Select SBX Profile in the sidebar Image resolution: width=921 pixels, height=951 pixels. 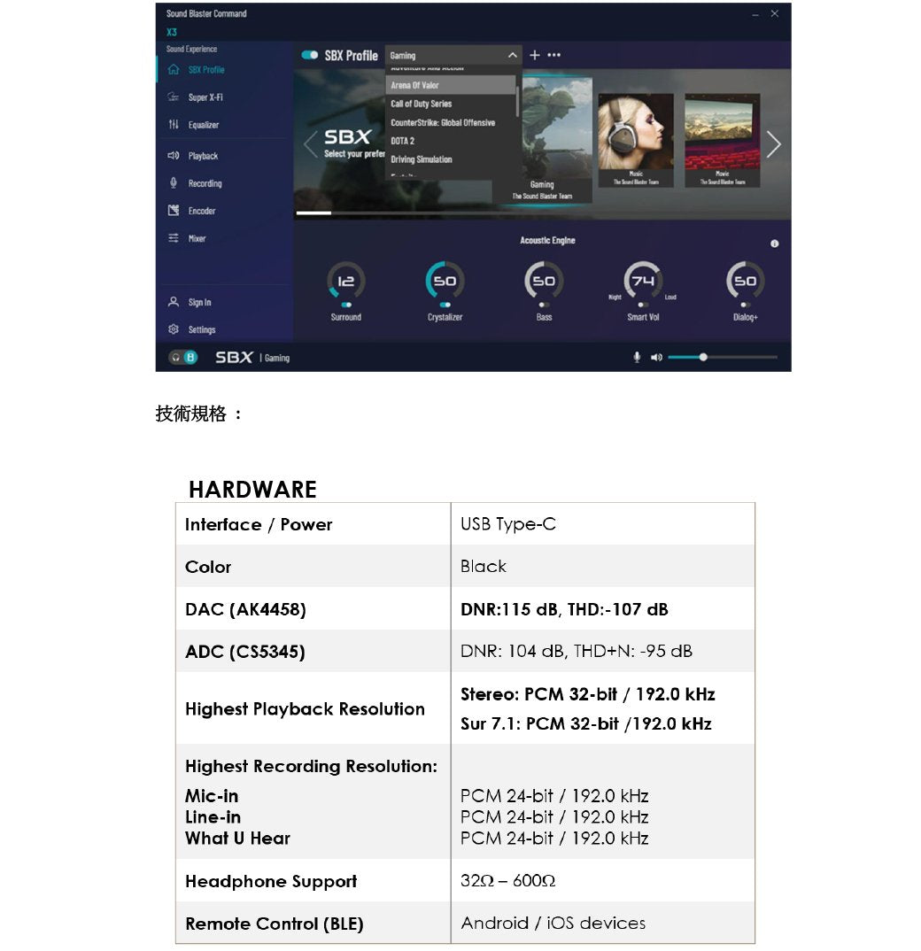205,70
